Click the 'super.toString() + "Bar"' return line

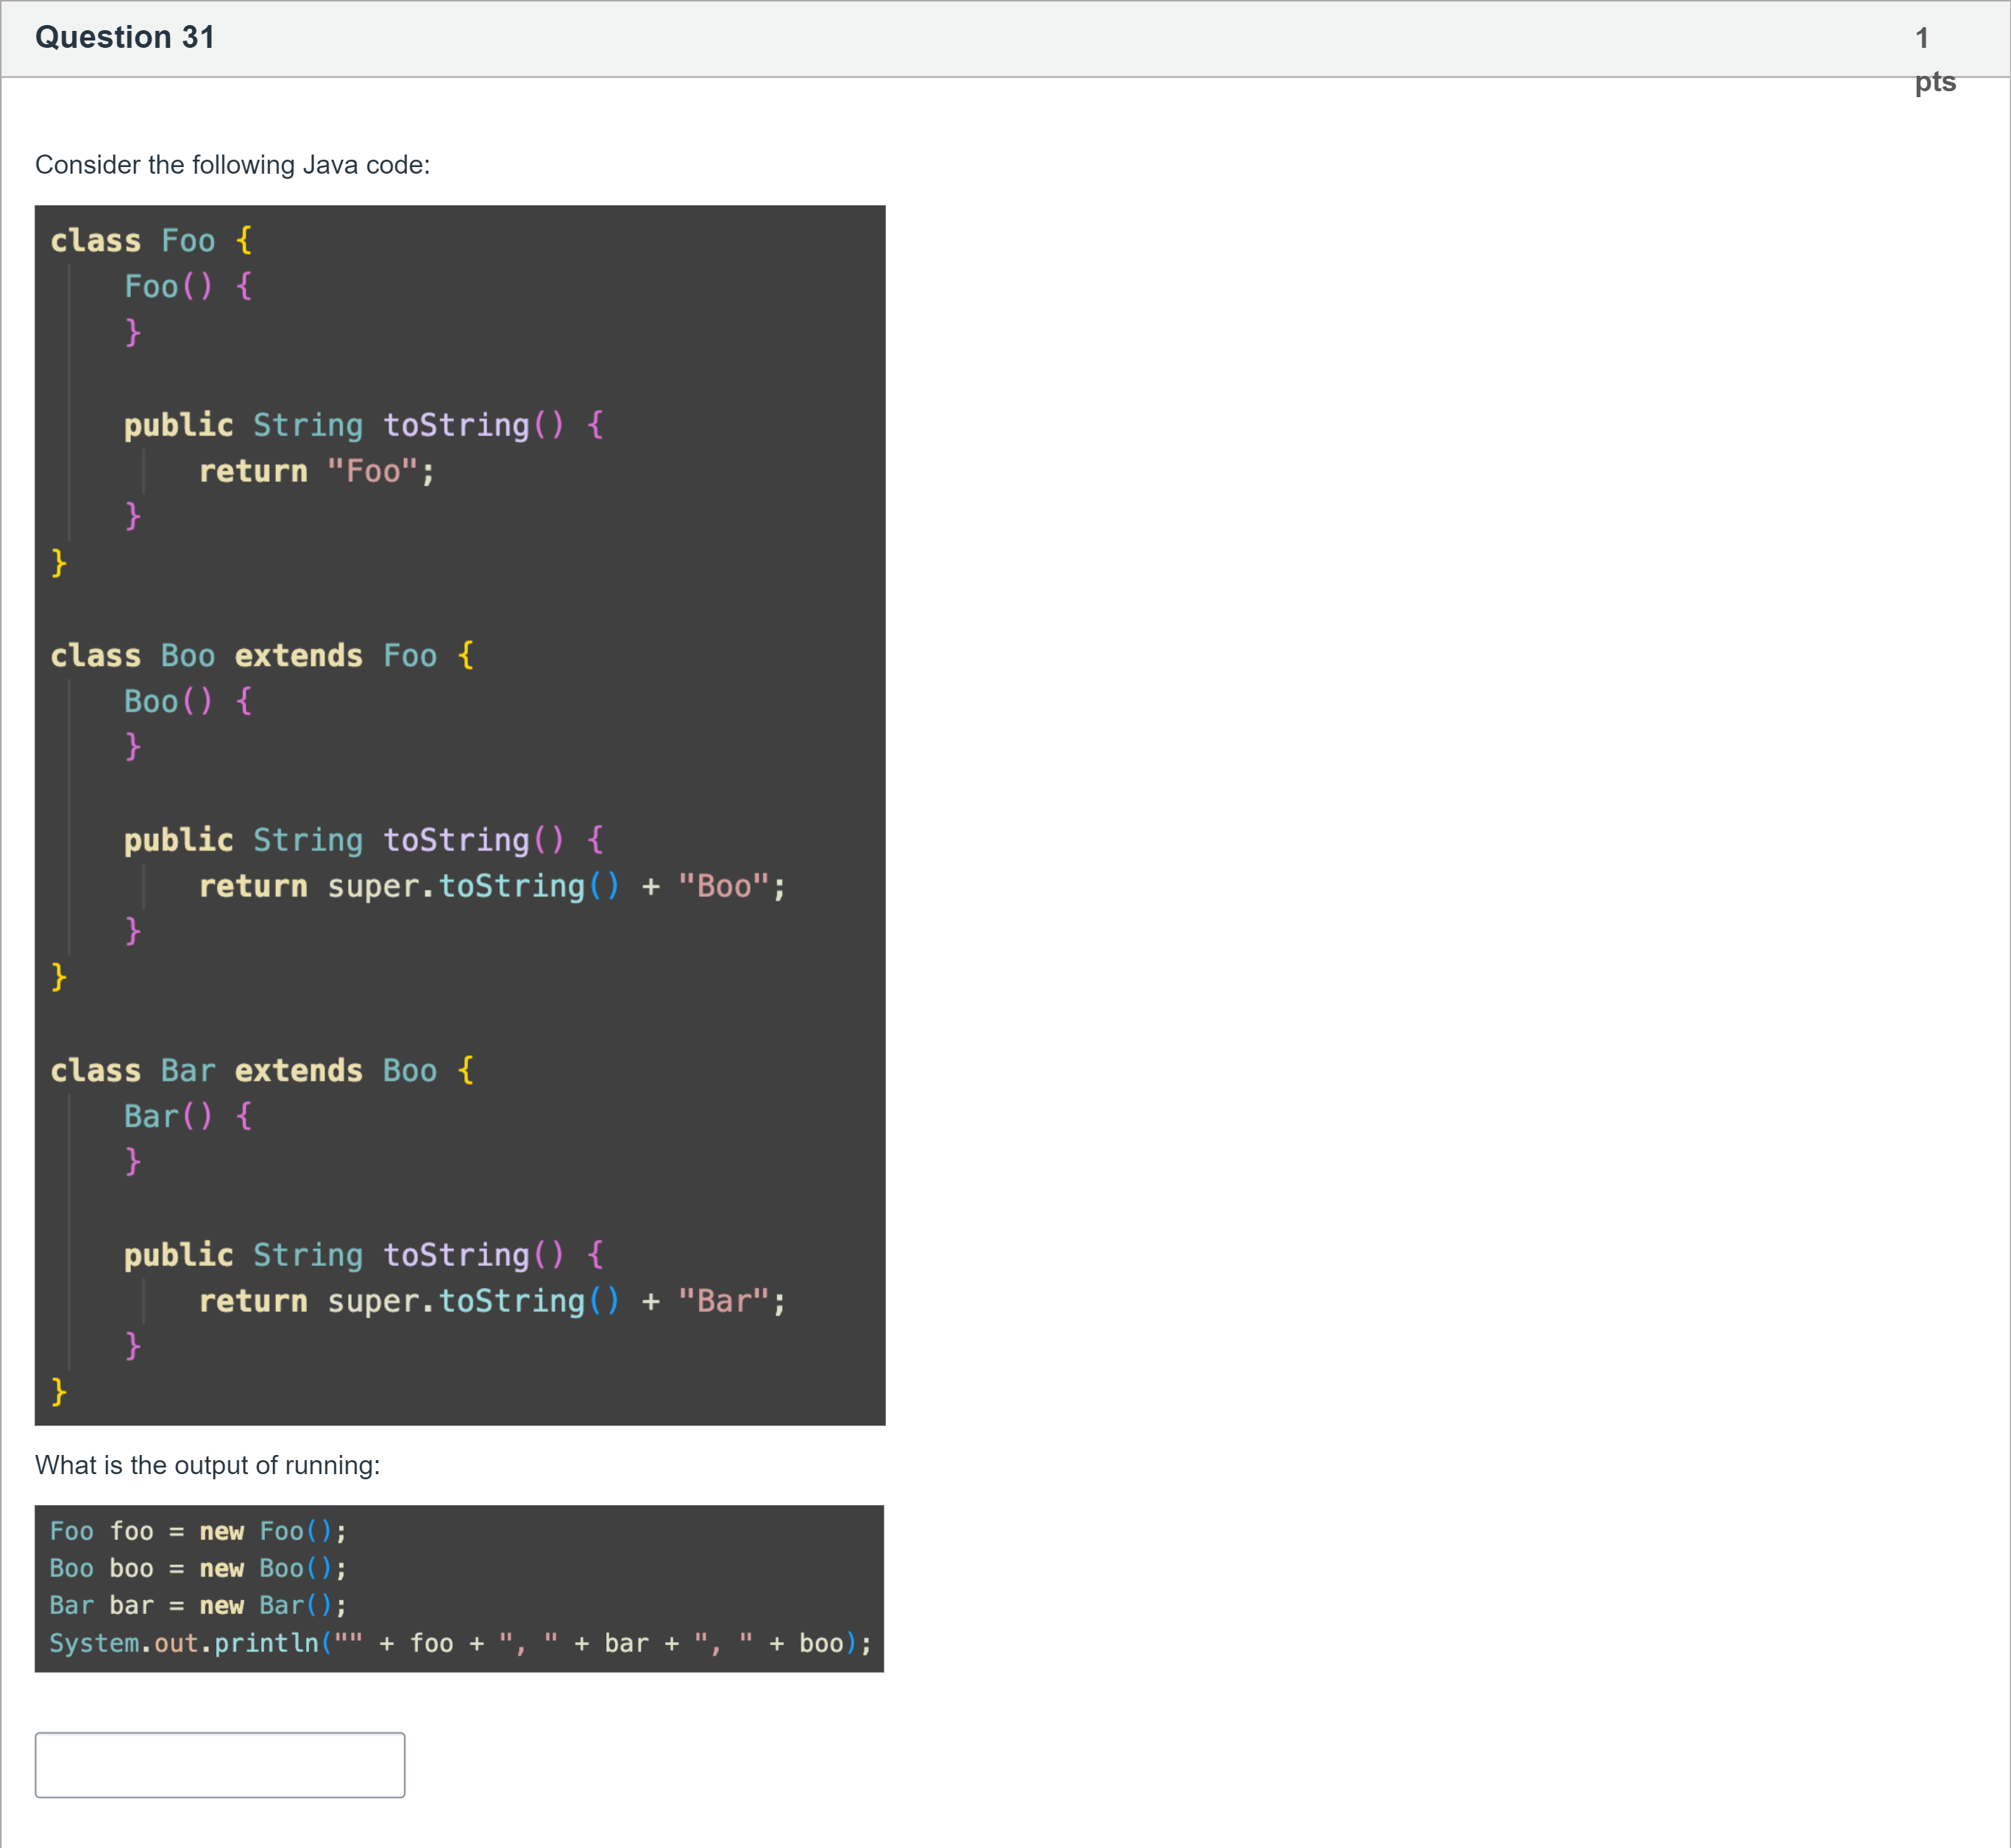(x=492, y=1301)
